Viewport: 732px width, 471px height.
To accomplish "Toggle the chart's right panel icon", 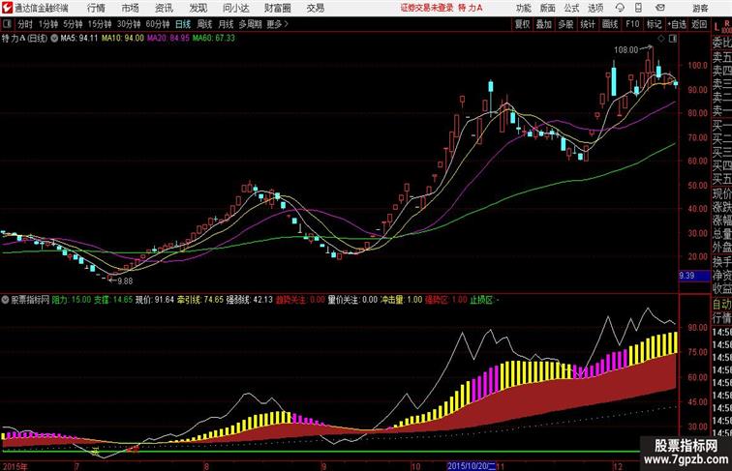I will point(673,39).
